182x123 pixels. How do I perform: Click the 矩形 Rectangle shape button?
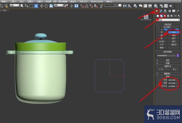click(174, 32)
